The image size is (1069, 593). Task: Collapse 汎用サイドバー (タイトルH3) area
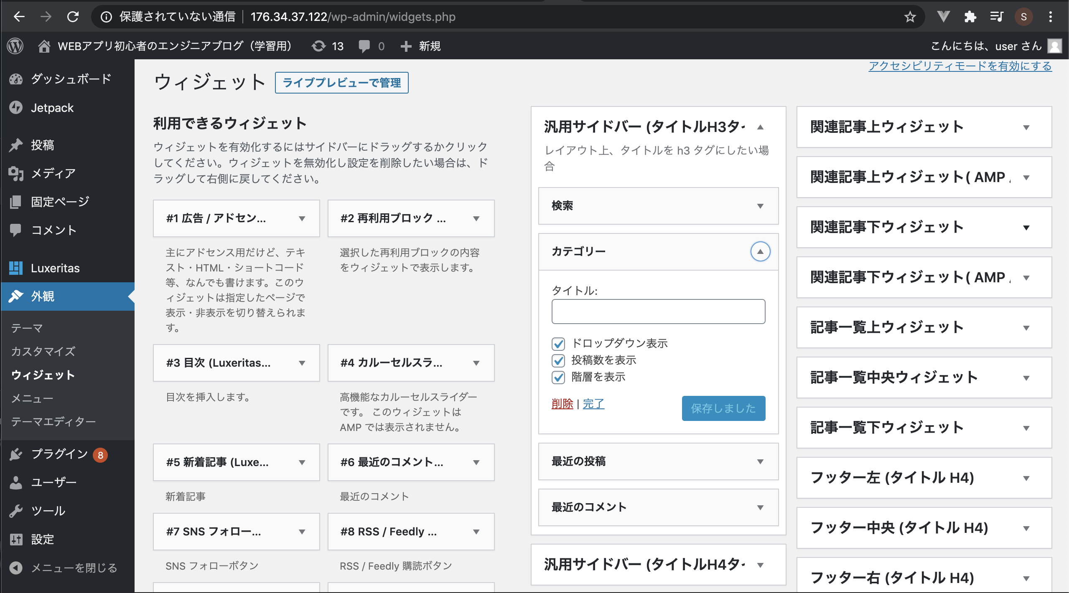(x=760, y=127)
